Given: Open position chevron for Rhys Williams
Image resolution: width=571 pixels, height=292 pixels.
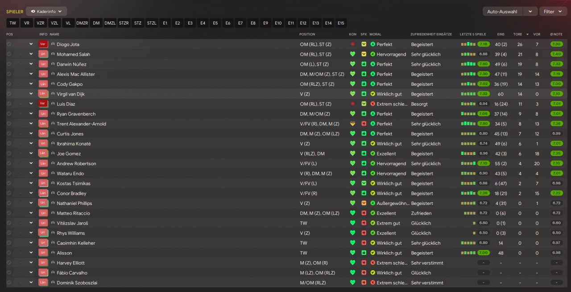Looking at the screenshot, I should [x=31, y=233].
